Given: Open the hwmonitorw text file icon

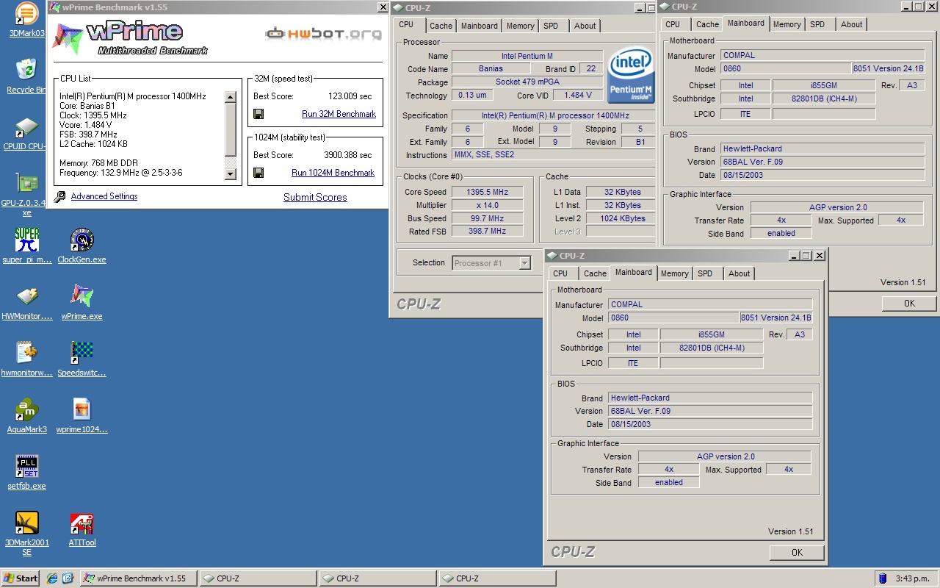Looking at the screenshot, I should pyautogui.click(x=27, y=359).
